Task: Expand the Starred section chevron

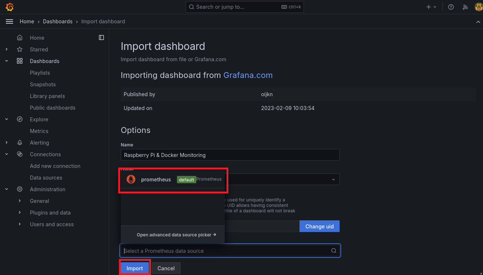Action: click(x=7, y=50)
